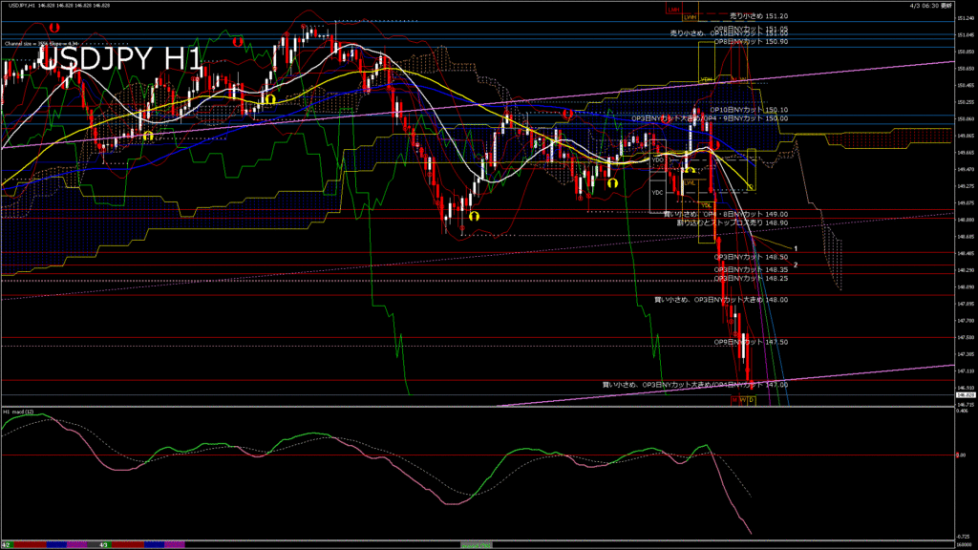Image resolution: width=978 pixels, height=550 pixels.
Task: Click the 4/3 date marker on session bar
Action: click(x=103, y=545)
